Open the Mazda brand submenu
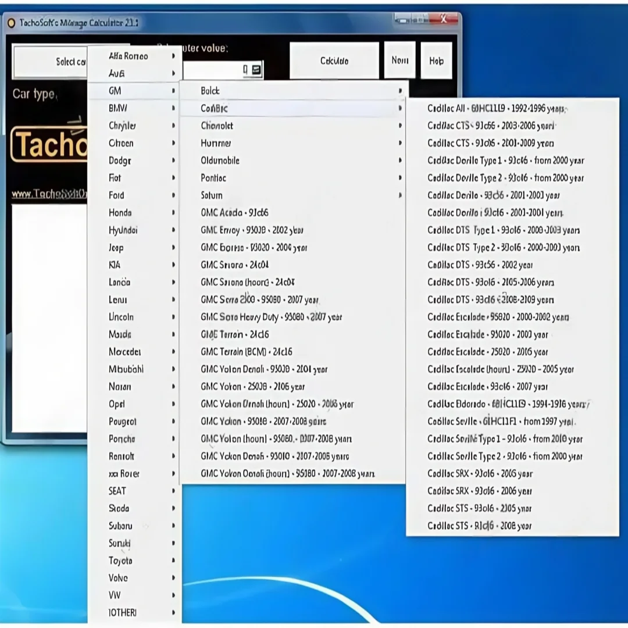The height and width of the screenshot is (628, 628). tap(134, 334)
